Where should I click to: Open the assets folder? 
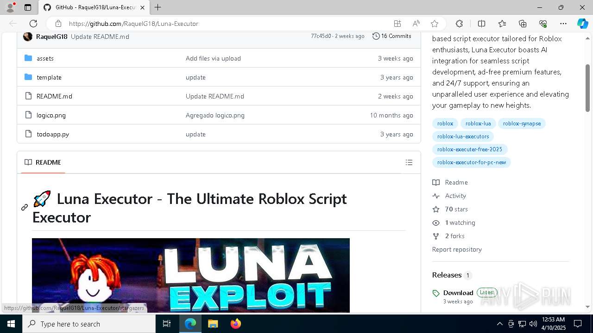click(45, 58)
